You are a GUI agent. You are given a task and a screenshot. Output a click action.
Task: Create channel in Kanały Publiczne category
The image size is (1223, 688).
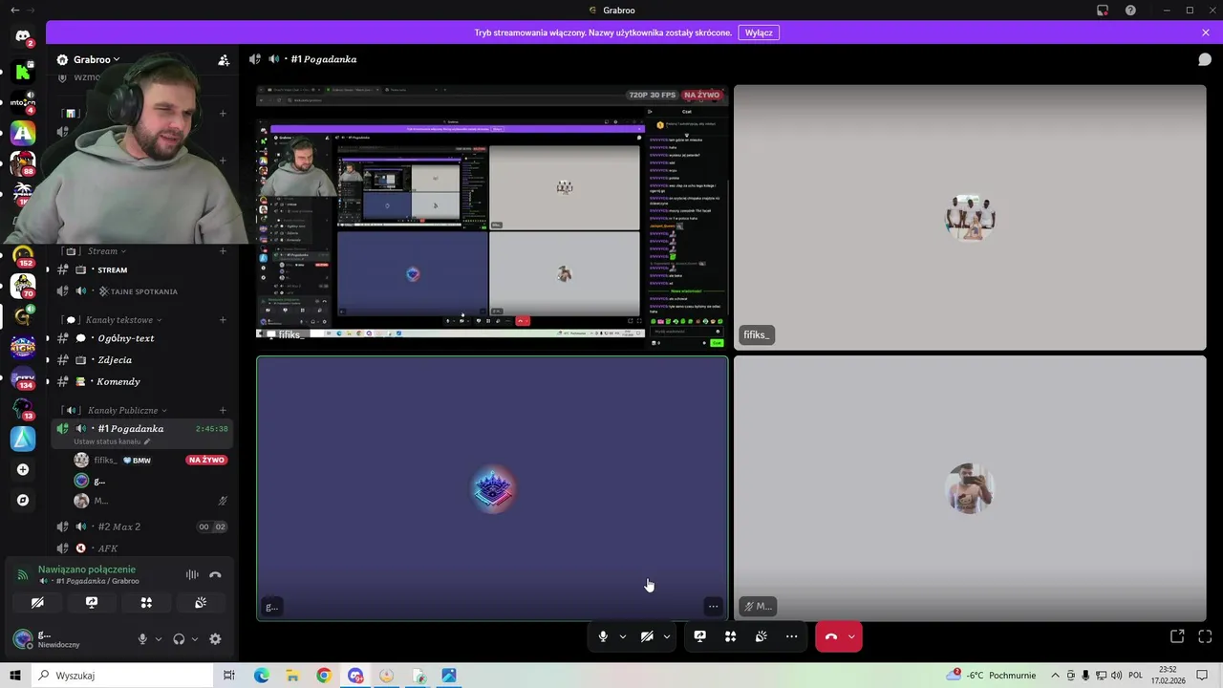223,411
